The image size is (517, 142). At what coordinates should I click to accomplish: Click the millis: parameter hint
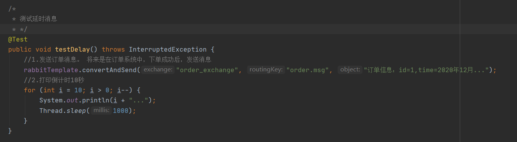click(x=102, y=111)
